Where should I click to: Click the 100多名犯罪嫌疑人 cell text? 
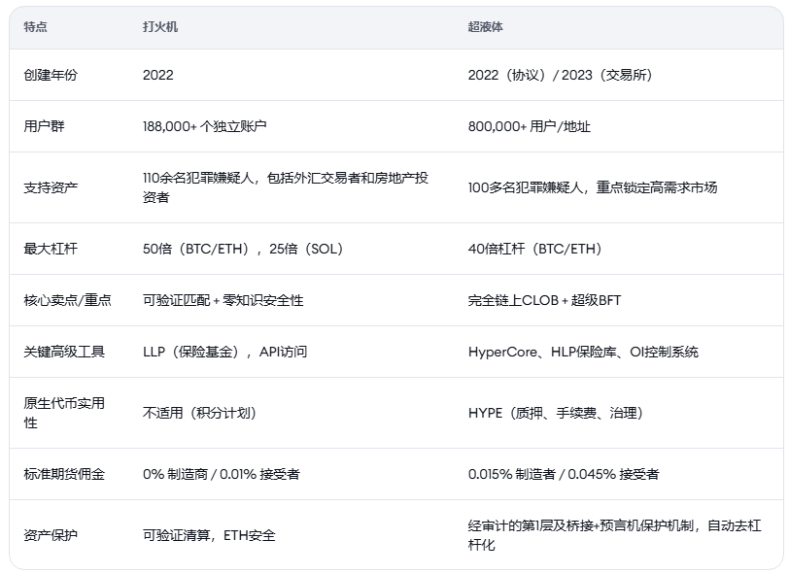click(593, 187)
